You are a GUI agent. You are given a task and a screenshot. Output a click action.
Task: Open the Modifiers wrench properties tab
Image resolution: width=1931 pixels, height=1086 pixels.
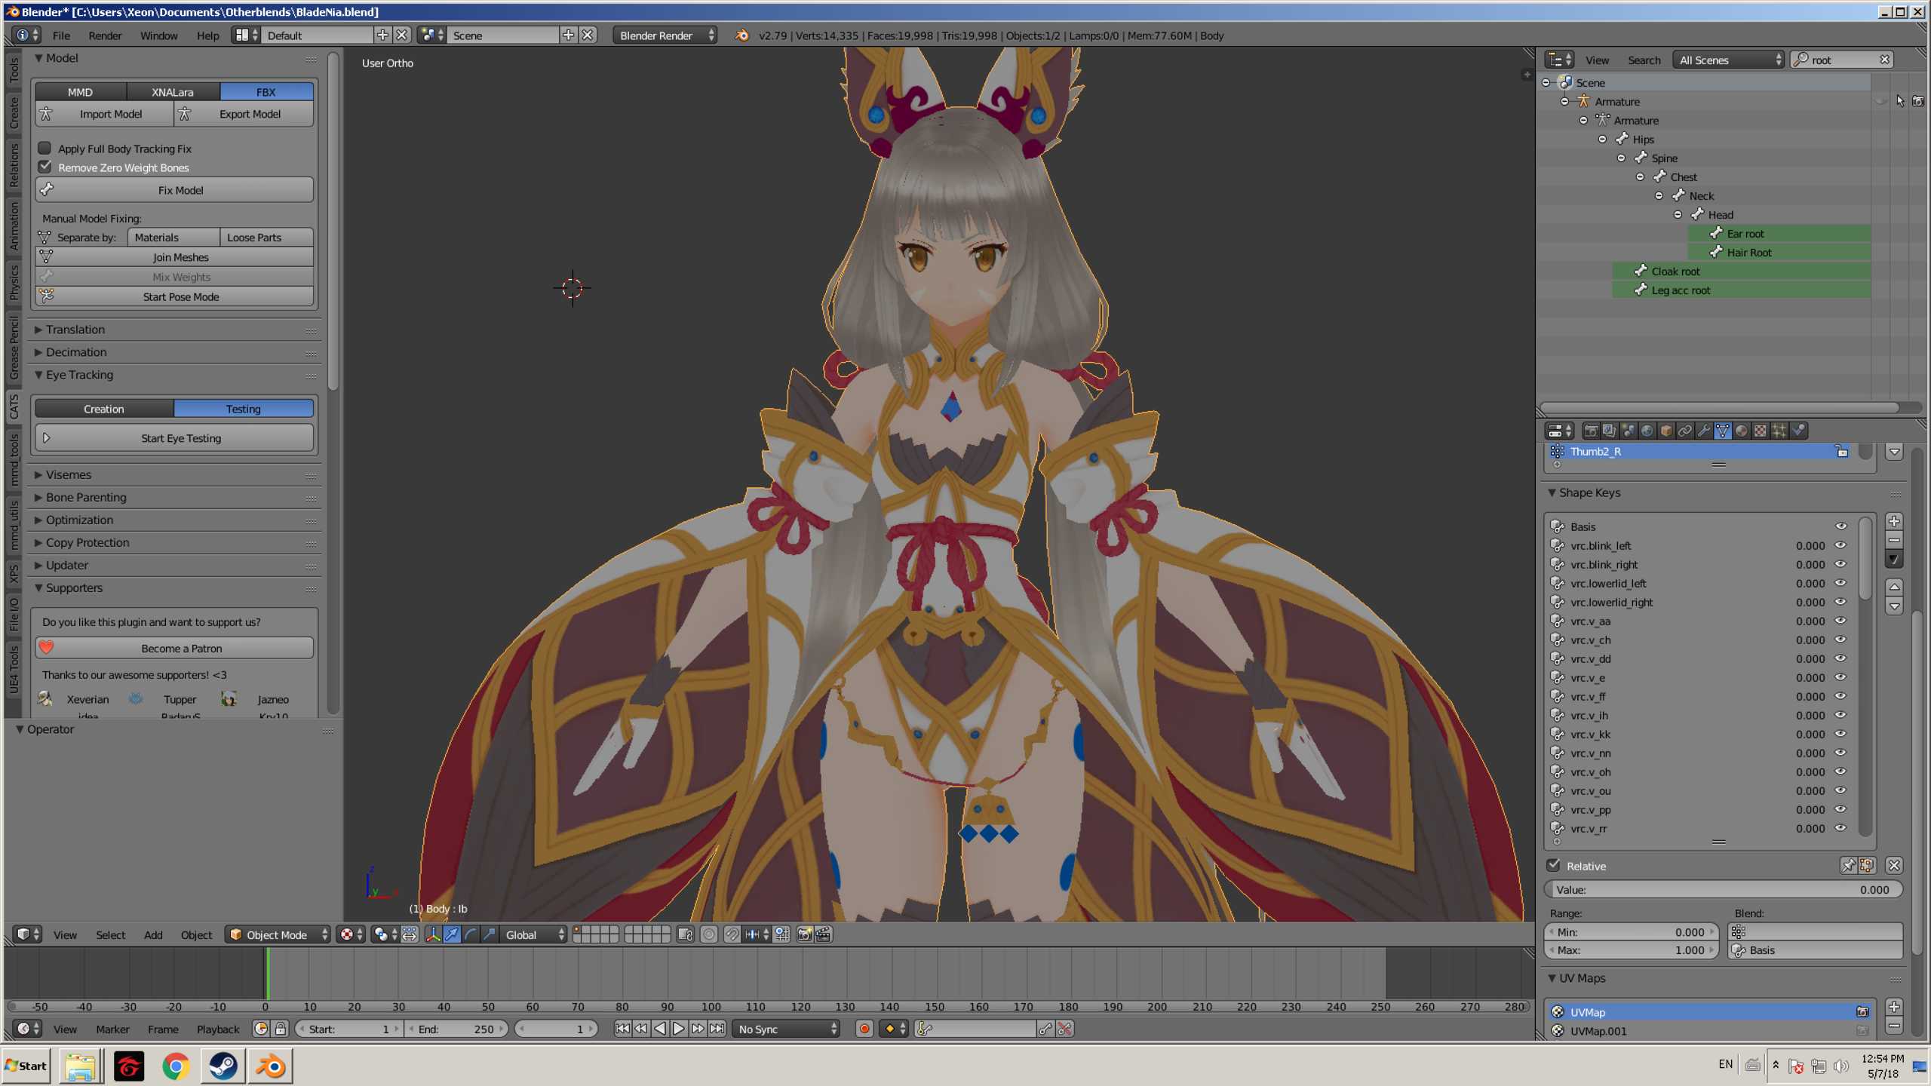pos(1704,431)
